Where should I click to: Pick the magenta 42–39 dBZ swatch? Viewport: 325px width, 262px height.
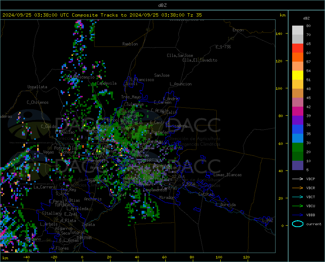(x=298, y=111)
